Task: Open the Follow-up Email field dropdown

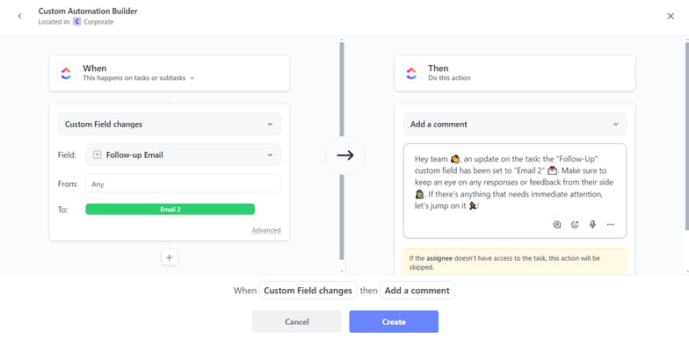Action: tap(183, 155)
